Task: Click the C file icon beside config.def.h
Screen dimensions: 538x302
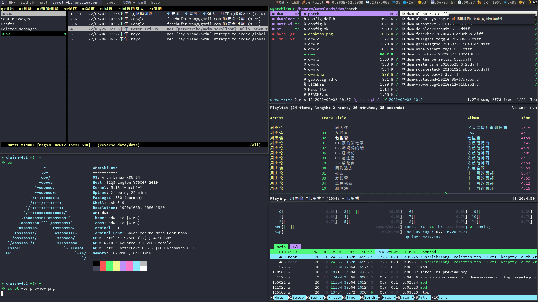Action: [305, 19]
